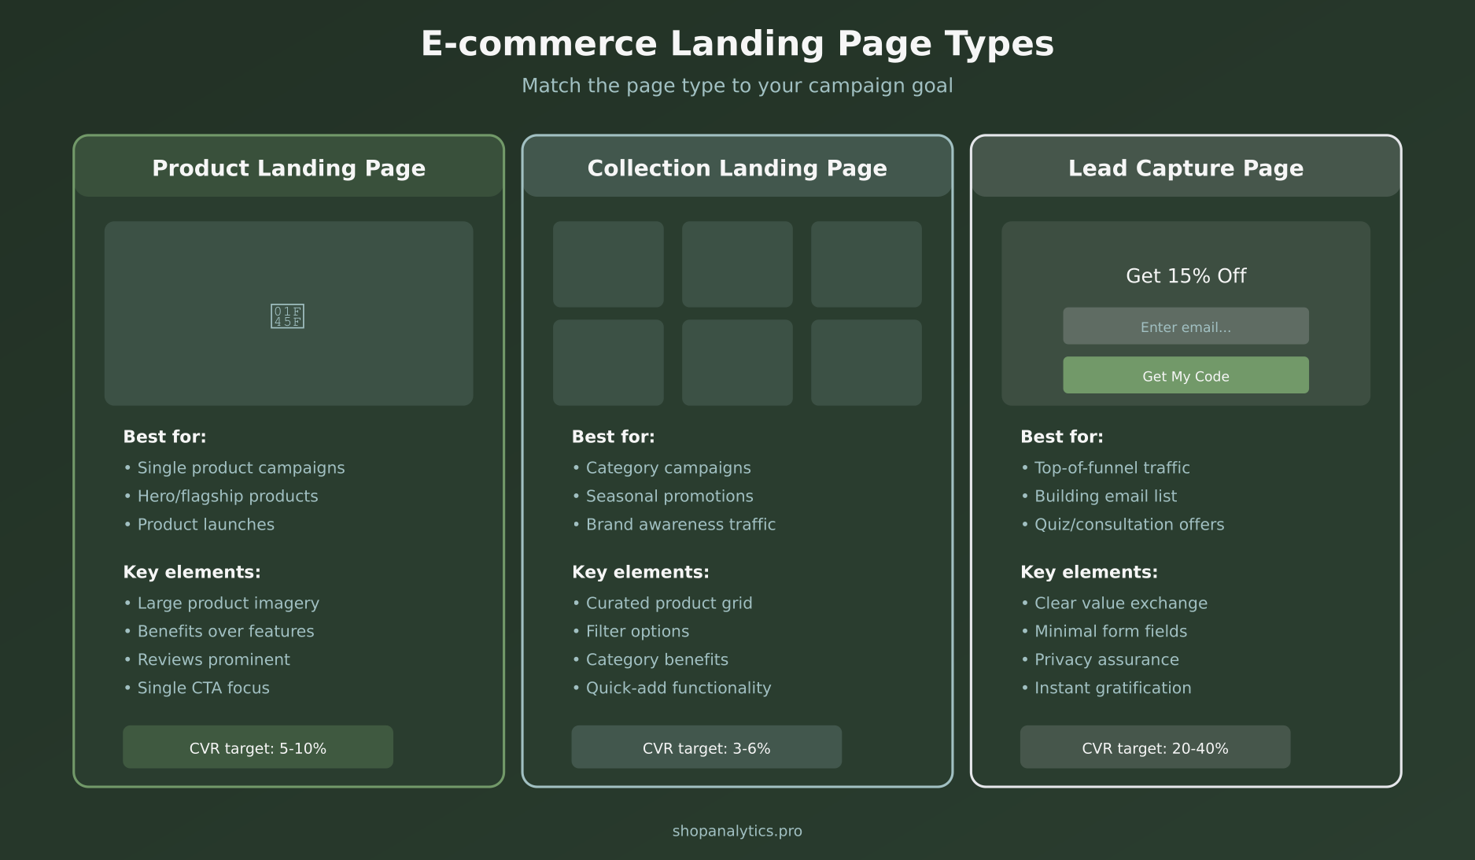
Task: Expand the 'Best for:' section in Product card
Action: [164, 436]
